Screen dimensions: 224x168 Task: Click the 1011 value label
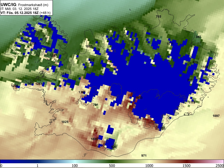point(170,44)
